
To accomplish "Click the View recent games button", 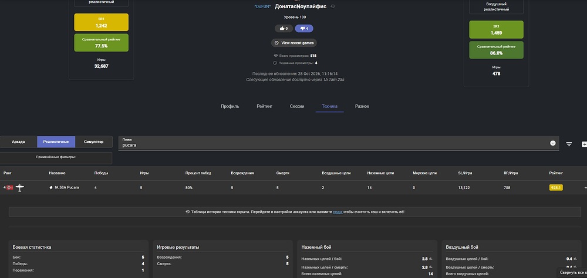I will coord(294,43).
